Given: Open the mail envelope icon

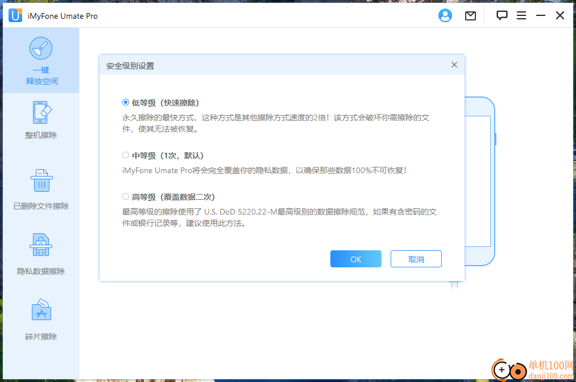Looking at the screenshot, I should (x=470, y=16).
